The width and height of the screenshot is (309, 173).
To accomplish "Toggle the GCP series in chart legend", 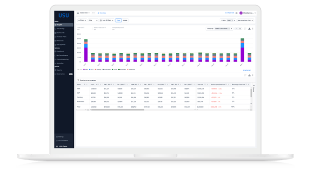I will coord(91,69).
